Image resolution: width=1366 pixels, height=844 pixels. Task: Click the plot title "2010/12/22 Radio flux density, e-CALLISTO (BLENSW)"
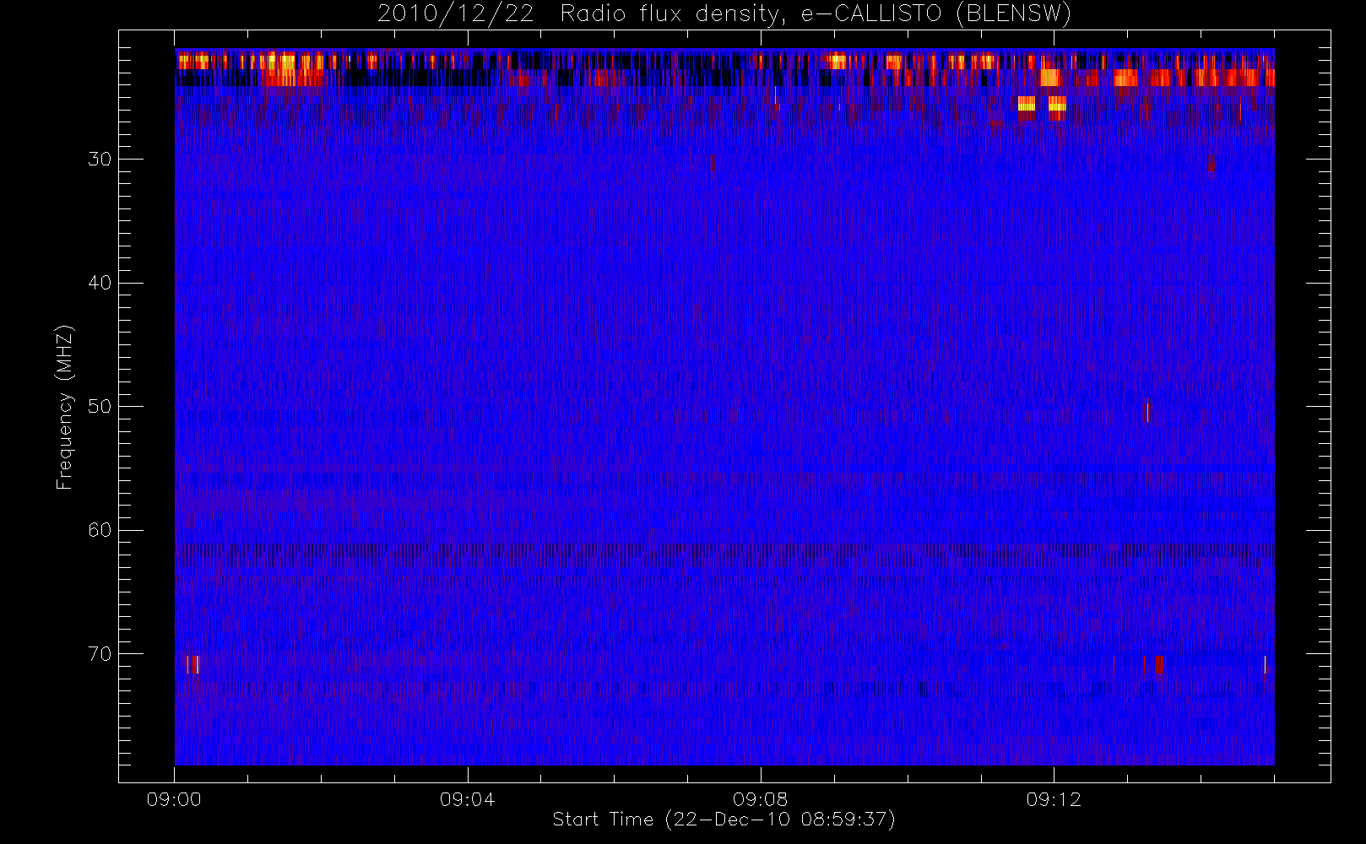[x=724, y=14]
